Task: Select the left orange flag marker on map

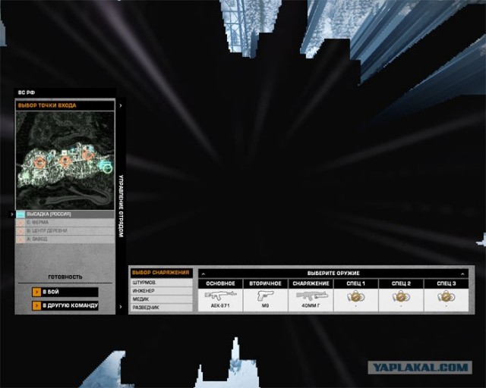Action: tap(39, 162)
